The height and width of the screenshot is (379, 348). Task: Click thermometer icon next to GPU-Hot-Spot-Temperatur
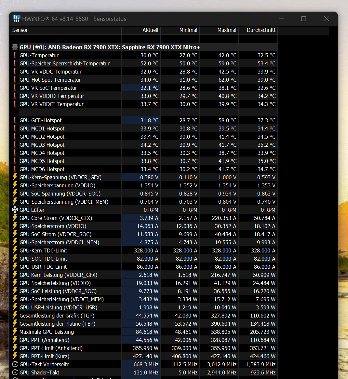tap(15, 79)
